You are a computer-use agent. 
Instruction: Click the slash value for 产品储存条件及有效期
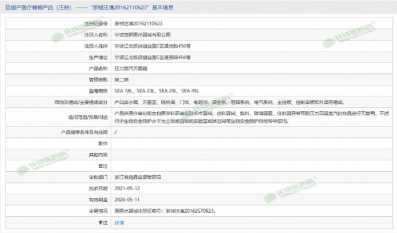point(116,133)
